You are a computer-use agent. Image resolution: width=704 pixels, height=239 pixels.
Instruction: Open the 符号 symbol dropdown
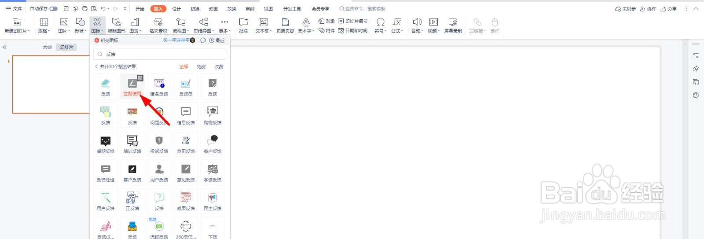[381, 26]
